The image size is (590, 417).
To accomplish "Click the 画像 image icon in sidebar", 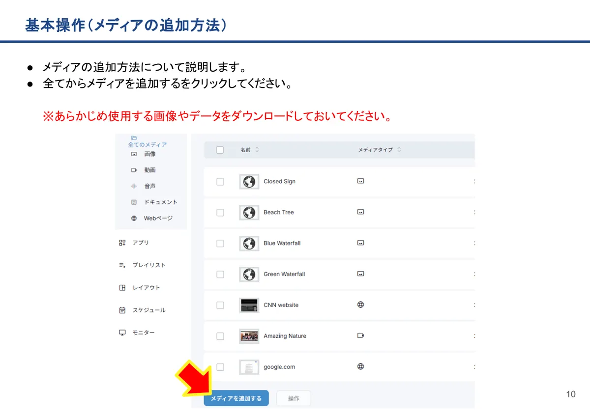I will point(134,154).
